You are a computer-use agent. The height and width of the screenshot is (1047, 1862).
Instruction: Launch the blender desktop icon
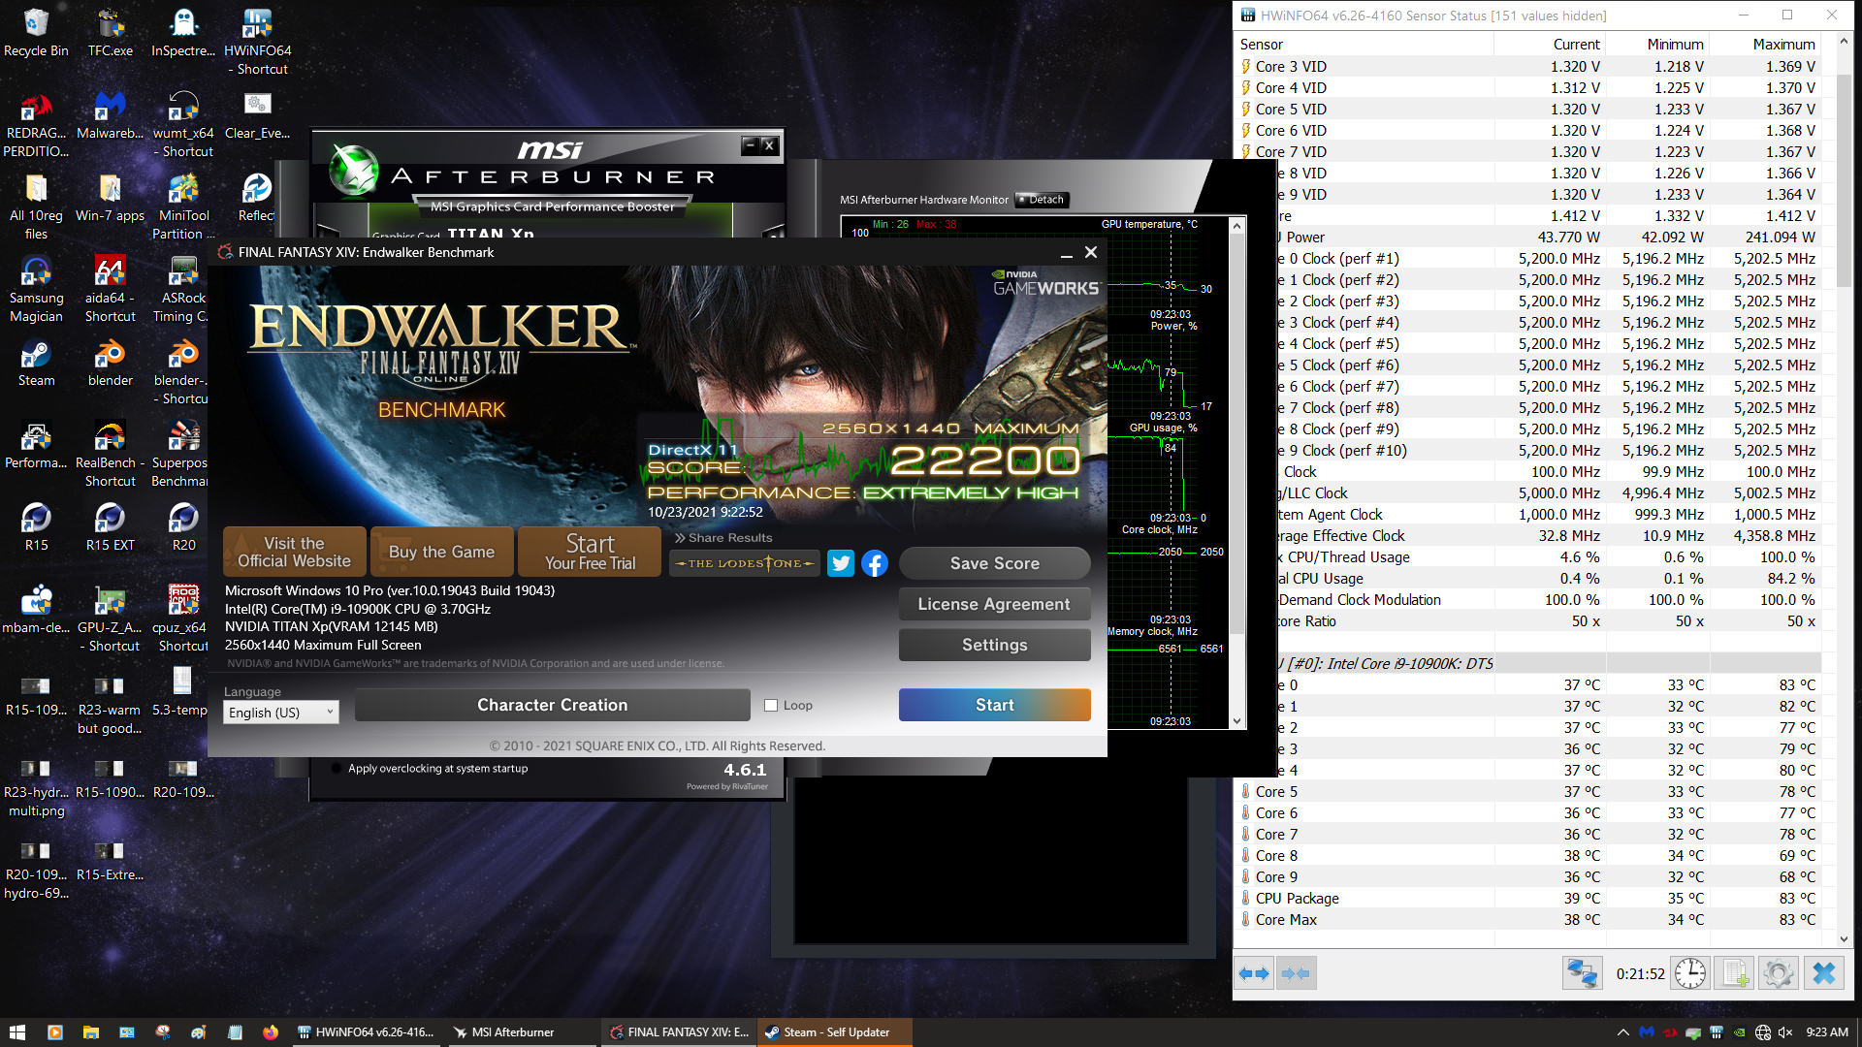pos(110,364)
